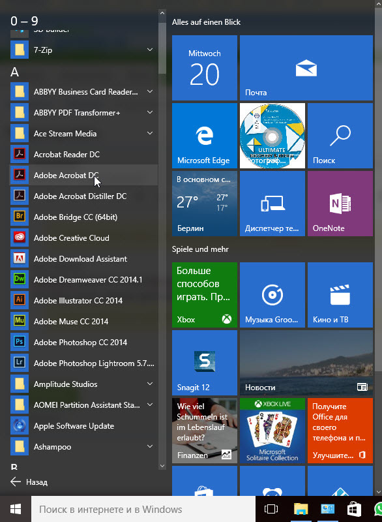Image resolution: width=382 pixels, height=522 pixels.
Task: Launch Adobe Bridge CC (64bit) icon
Action: [20, 217]
